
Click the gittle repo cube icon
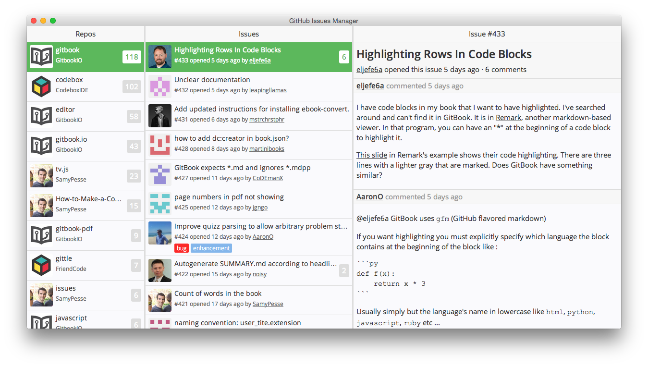point(41,266)
